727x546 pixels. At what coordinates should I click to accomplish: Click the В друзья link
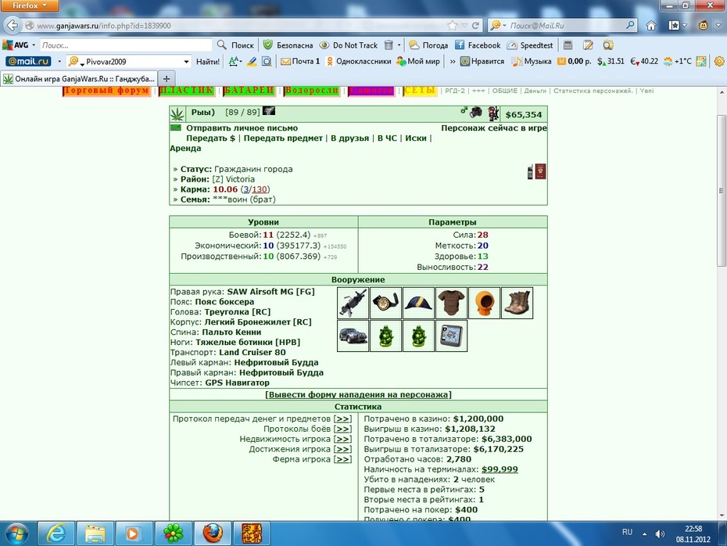[x=349, y=138]
